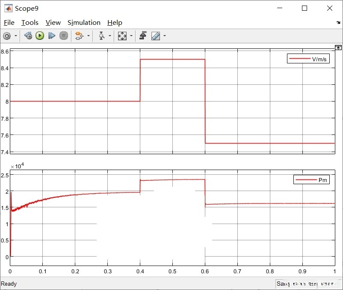Screen dimensions: 343x290
Task: Click the Highlight Simulink block icon
Action: click(79, 36)
